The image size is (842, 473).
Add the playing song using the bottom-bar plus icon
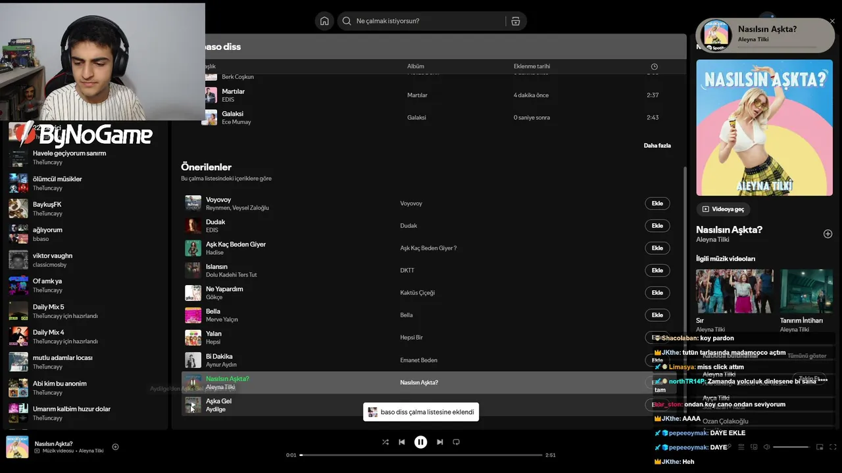[115, 447]
